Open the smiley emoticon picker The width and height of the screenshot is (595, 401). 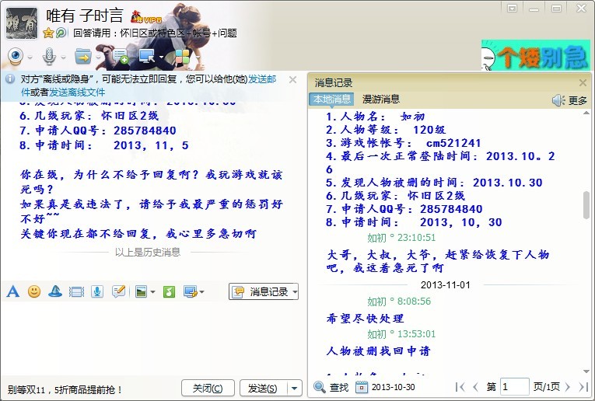(x=34, y=291)
